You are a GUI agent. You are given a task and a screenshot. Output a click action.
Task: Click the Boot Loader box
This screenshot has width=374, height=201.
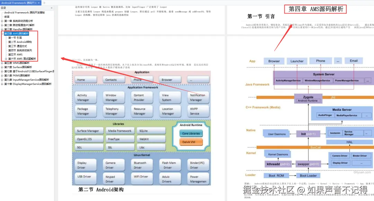tap(308, 175)
